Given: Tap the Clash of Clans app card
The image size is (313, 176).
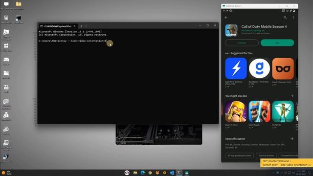Looking at the screenshot, I should point(236,114).
